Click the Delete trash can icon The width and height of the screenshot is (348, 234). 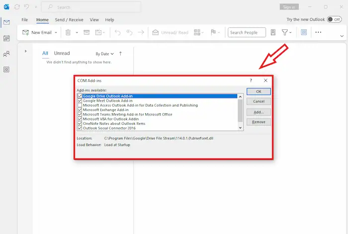click(68, 33)
